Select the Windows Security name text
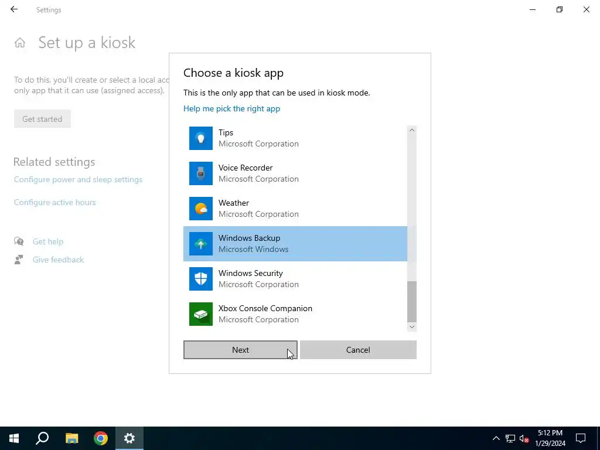The width and height of the screenshot is (600, 450). click(251, 273)
